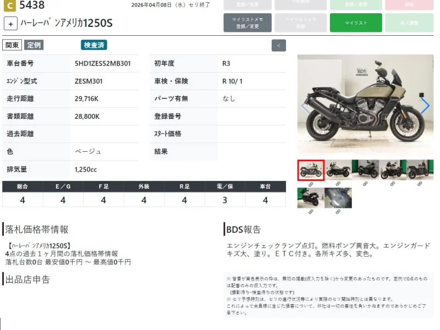The height and width of the screenshot is (330, 440).
Task: Click the 定例 tag
Action: (34, 45)
